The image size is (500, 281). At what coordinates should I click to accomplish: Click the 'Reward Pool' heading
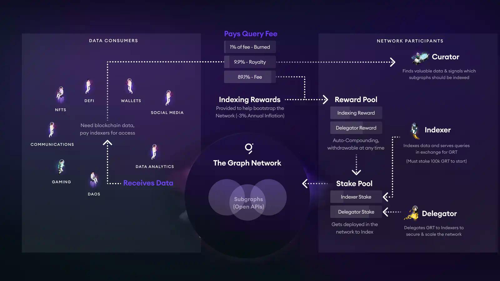point(356,100)
